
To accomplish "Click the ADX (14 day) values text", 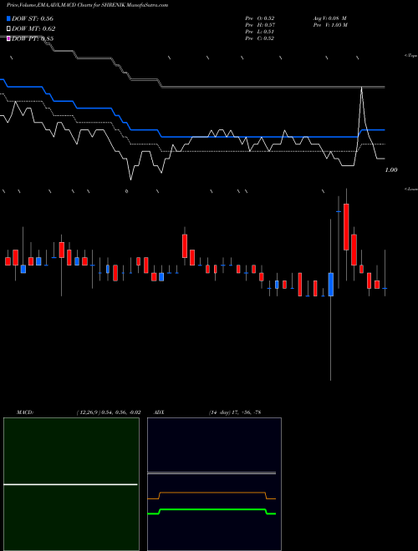I will [x=234, y=412].
